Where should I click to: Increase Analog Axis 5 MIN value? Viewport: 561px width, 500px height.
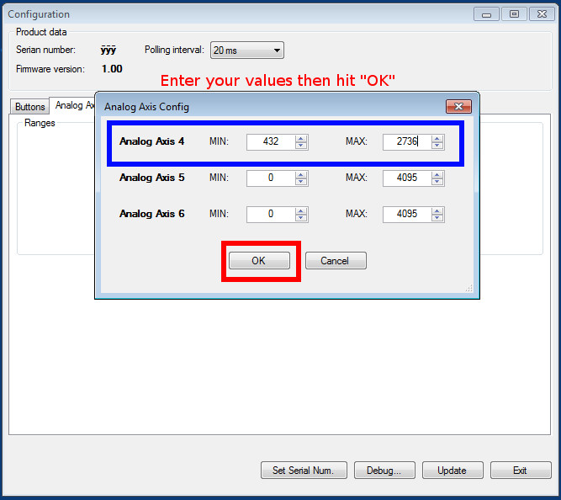(x=301, y=175)
